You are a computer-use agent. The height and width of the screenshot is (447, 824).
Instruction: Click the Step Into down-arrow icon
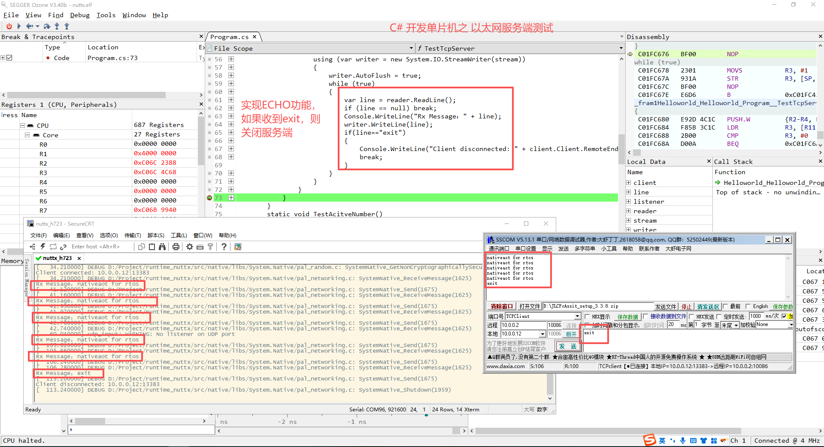click(x=57, y=26)
